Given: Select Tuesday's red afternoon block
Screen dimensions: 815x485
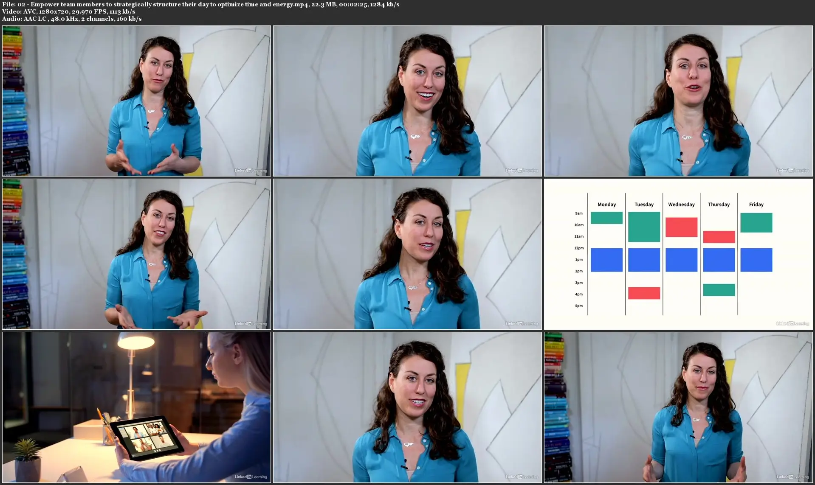Looking at the screenshot, I should coord(644,293).
